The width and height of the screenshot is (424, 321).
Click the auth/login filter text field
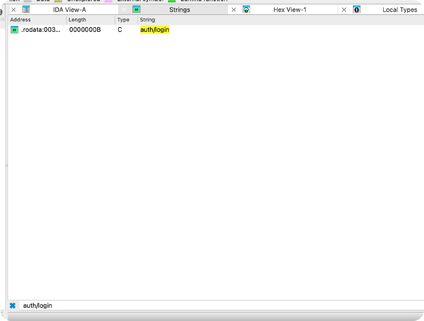click(x=212, y=306)
